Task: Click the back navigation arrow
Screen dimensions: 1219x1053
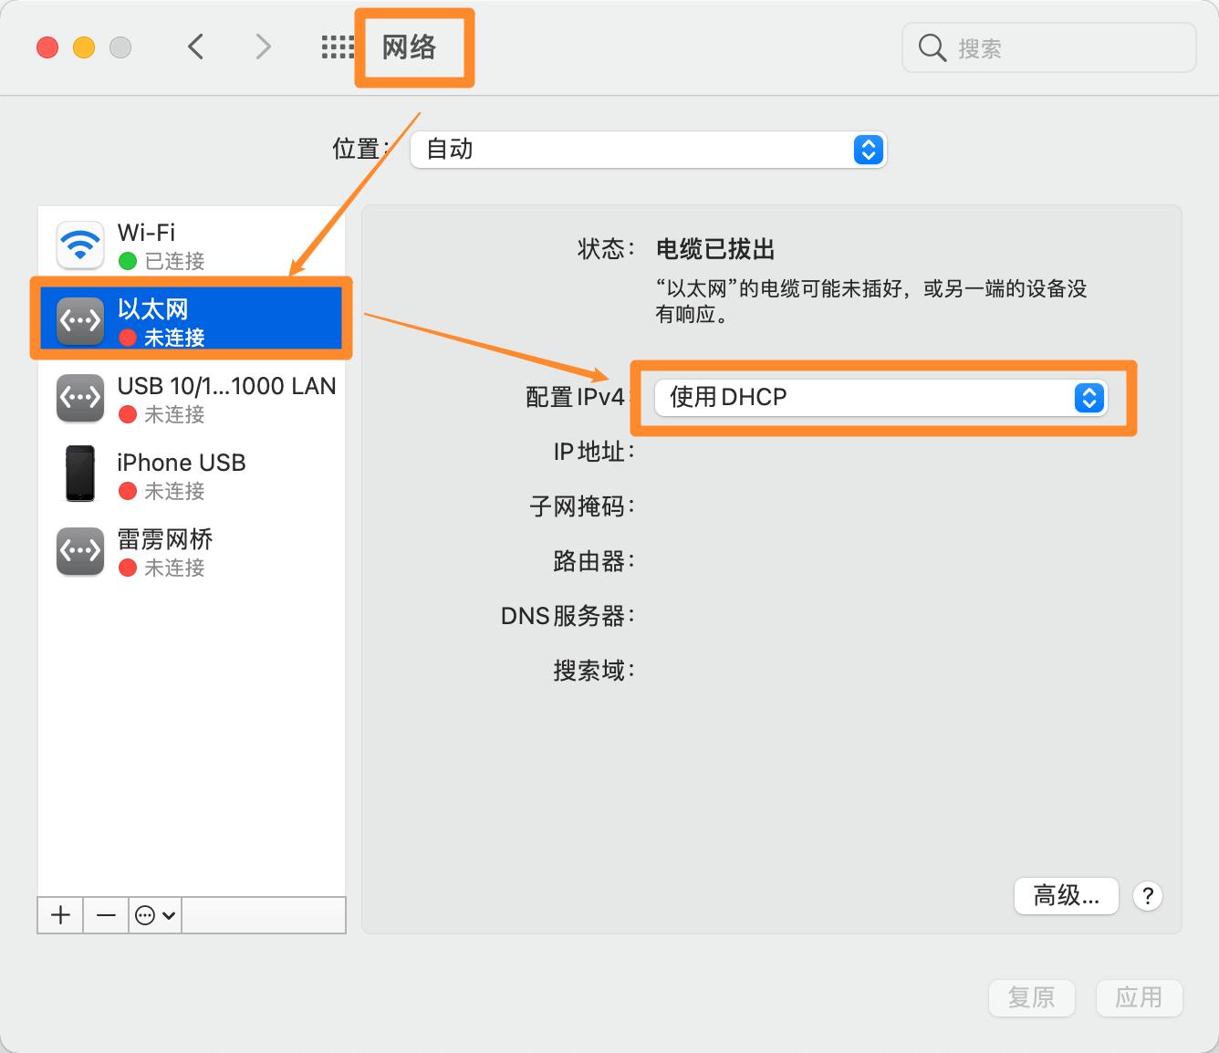Action: [195, 46]
